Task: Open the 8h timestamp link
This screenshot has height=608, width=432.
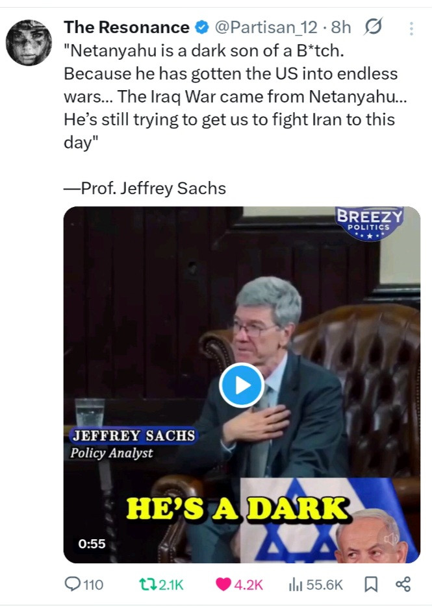Action: point(341,27)
